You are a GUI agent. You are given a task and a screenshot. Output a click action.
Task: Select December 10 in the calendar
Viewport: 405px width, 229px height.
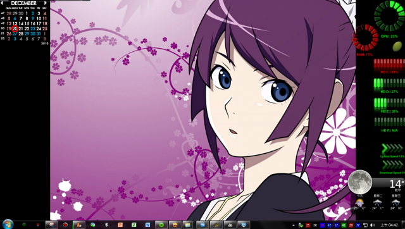tap(39, 18)
